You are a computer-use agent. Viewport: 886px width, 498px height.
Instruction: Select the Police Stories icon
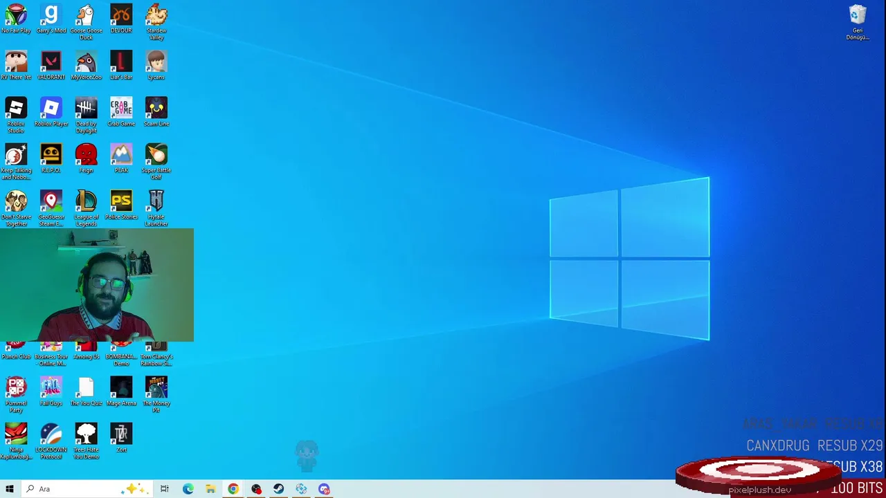[121, 205]
